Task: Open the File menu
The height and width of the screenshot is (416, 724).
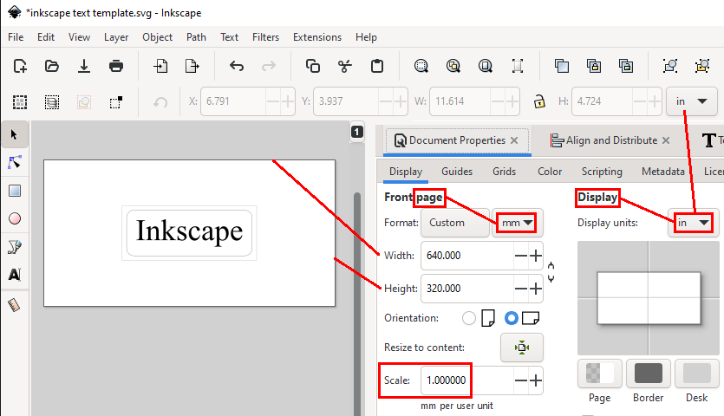Action: pos(16,37)
